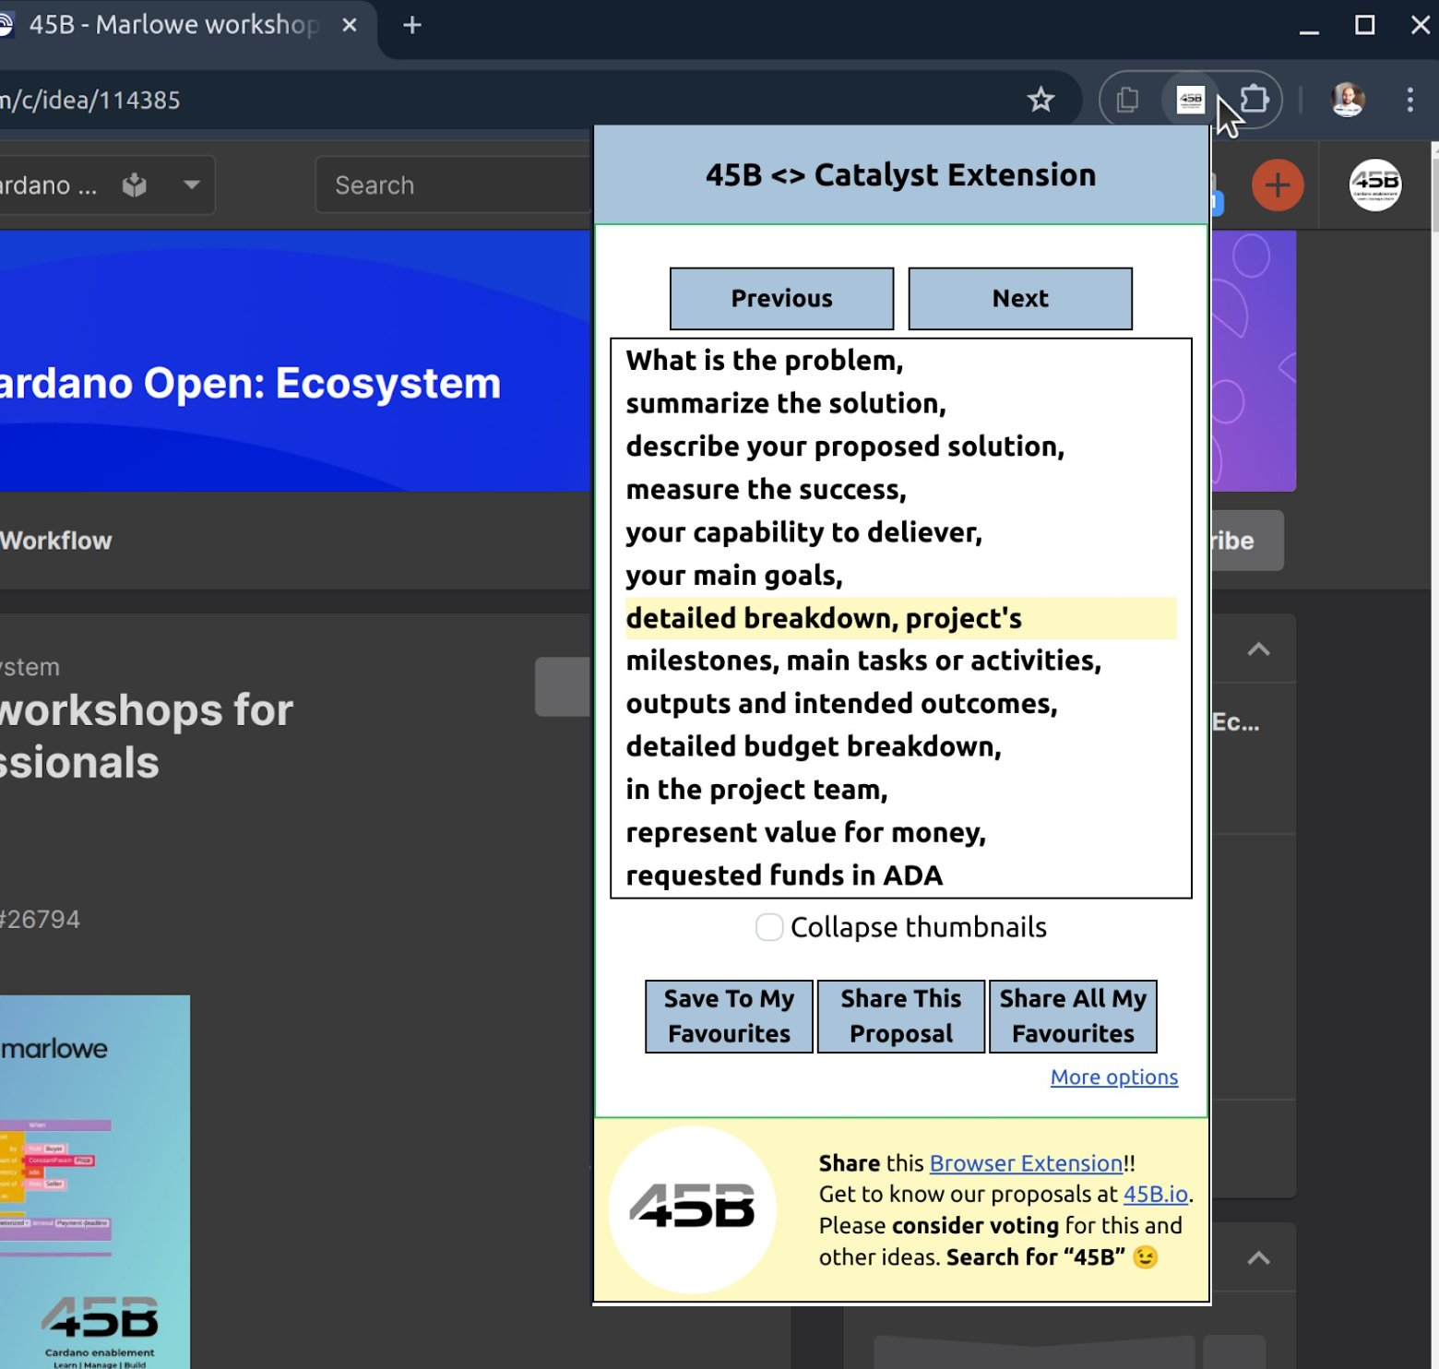Jump to 'measure the success' section
Viewport: 1439px width, 1369px height.
pos(766,489)
